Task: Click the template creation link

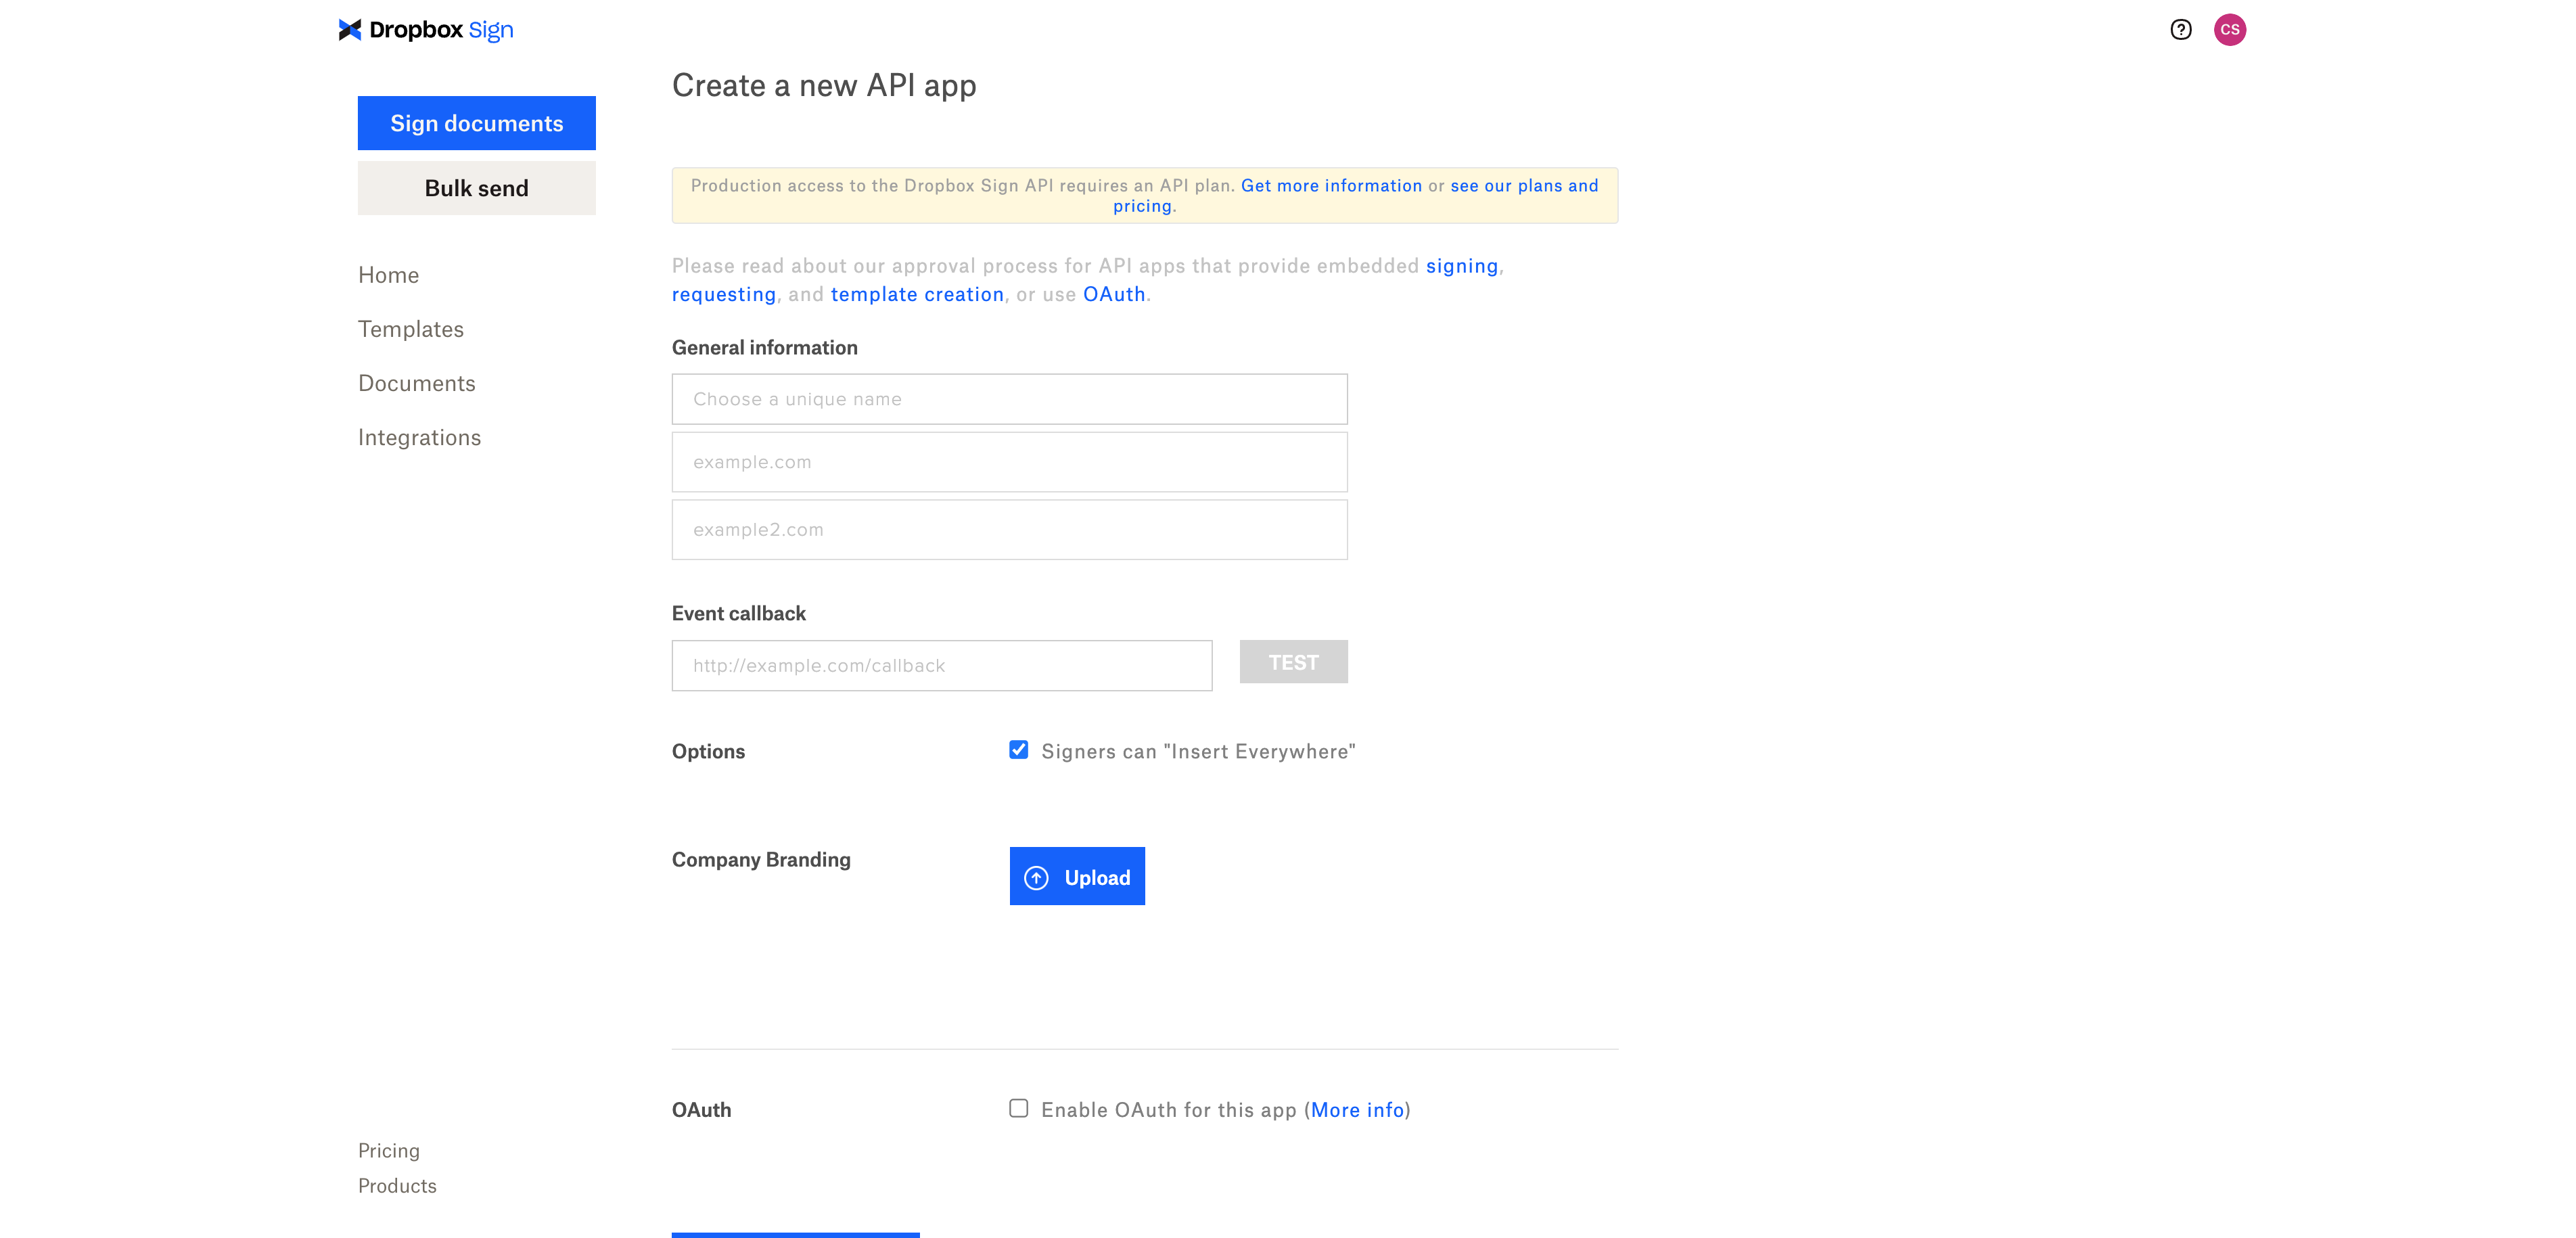Action: tap(917, 294)
